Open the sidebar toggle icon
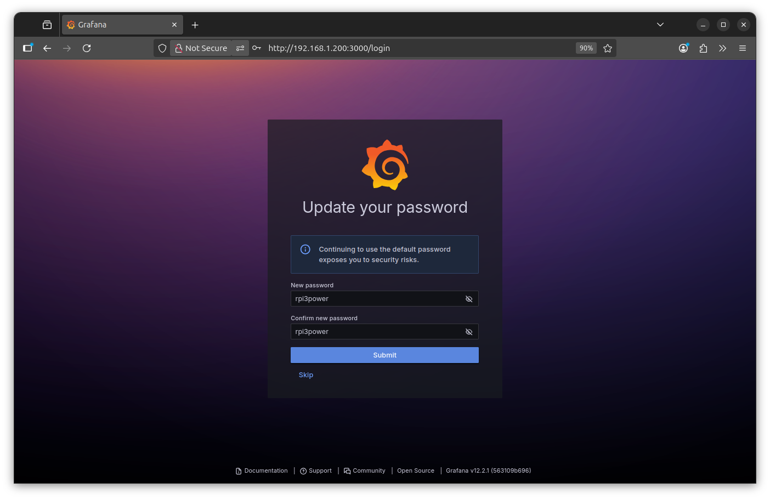The image size is (770, 499). coord(27,48)
